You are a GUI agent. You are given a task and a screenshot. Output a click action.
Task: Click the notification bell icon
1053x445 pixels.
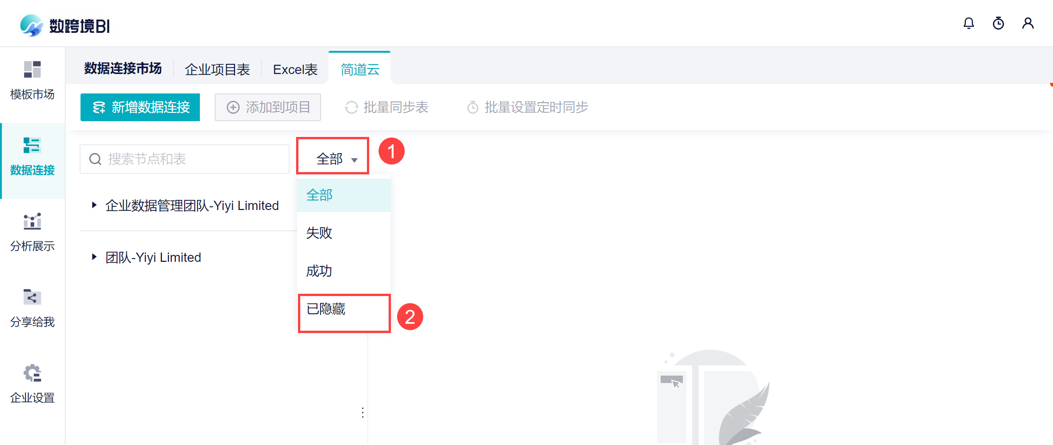point(968,23)
